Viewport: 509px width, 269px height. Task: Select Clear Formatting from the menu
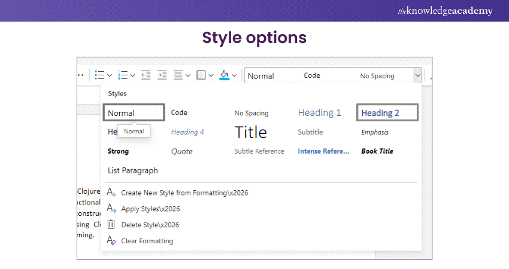147,241
